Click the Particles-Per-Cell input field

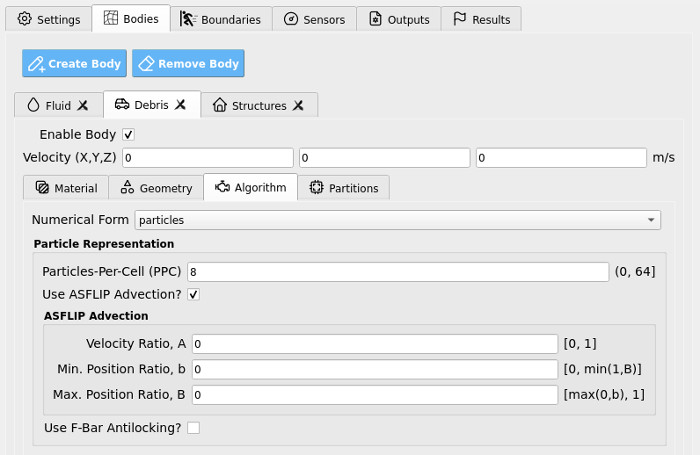coord(398,271)
